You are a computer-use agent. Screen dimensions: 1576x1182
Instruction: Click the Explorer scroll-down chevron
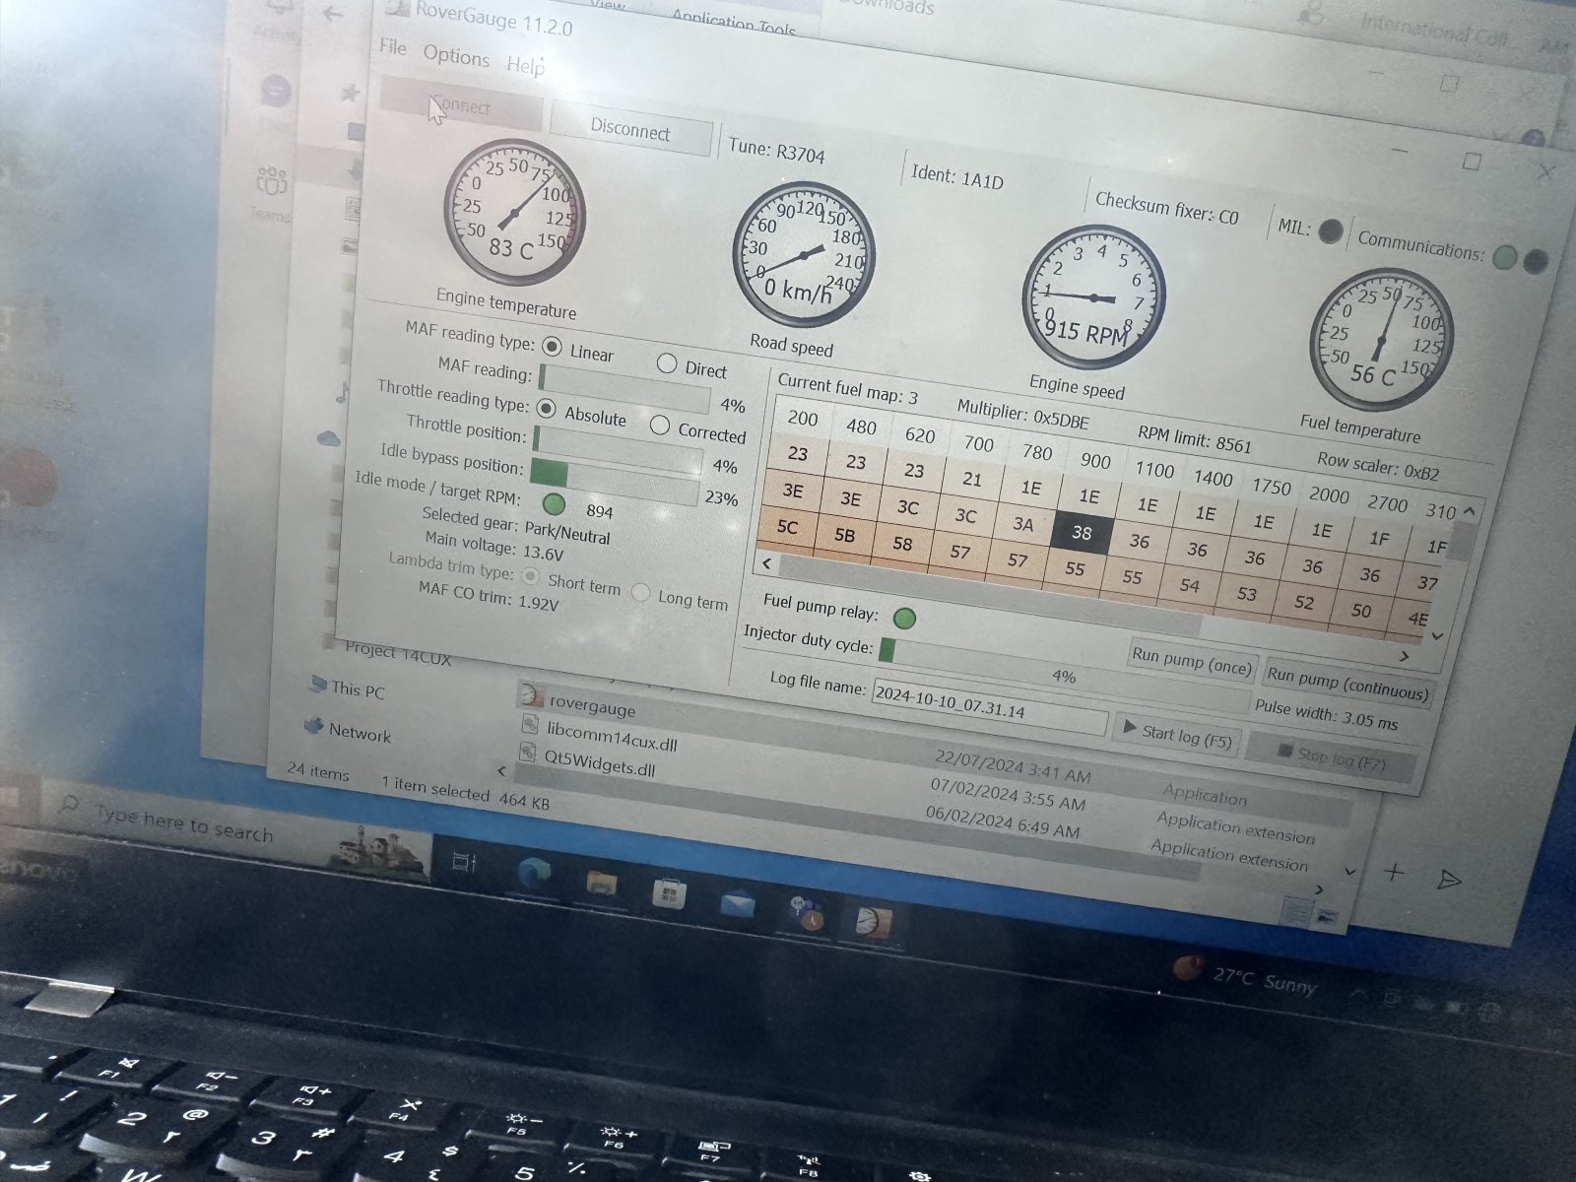pos(1350,871)
